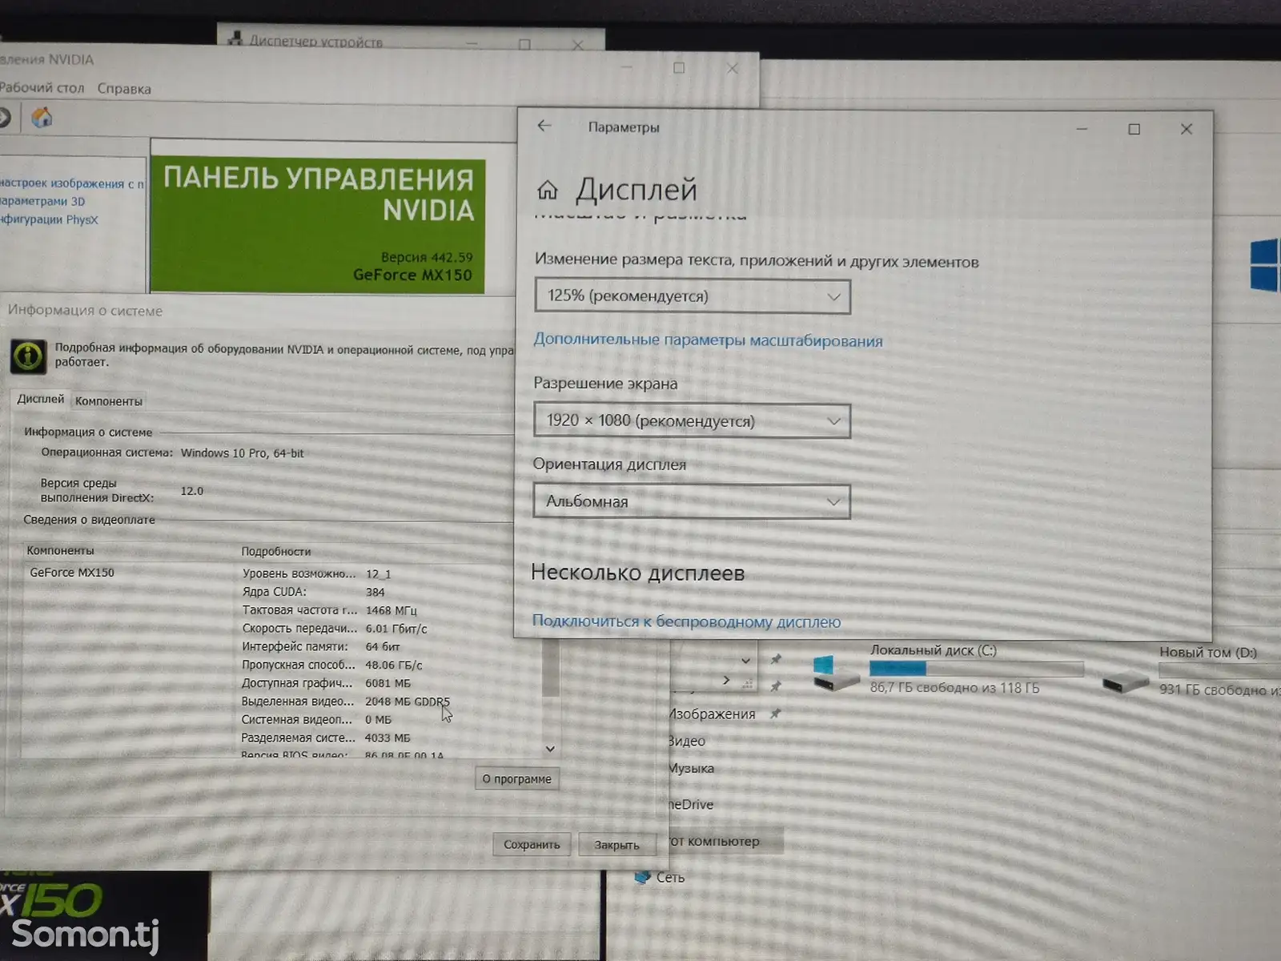Viewport: 1281px width, 961px height.
Task: Click the Подробности column header
Action: [275, 551]
